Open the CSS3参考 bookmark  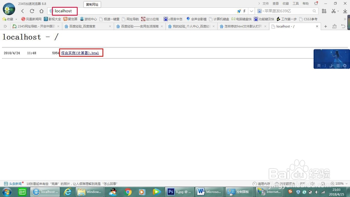tap(308, 19)
